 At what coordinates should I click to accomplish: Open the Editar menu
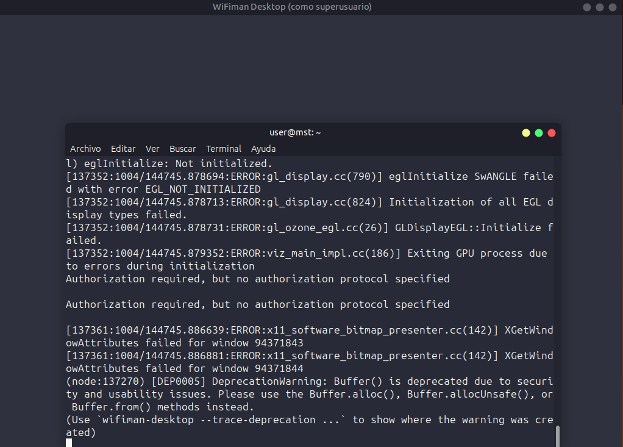123,149
